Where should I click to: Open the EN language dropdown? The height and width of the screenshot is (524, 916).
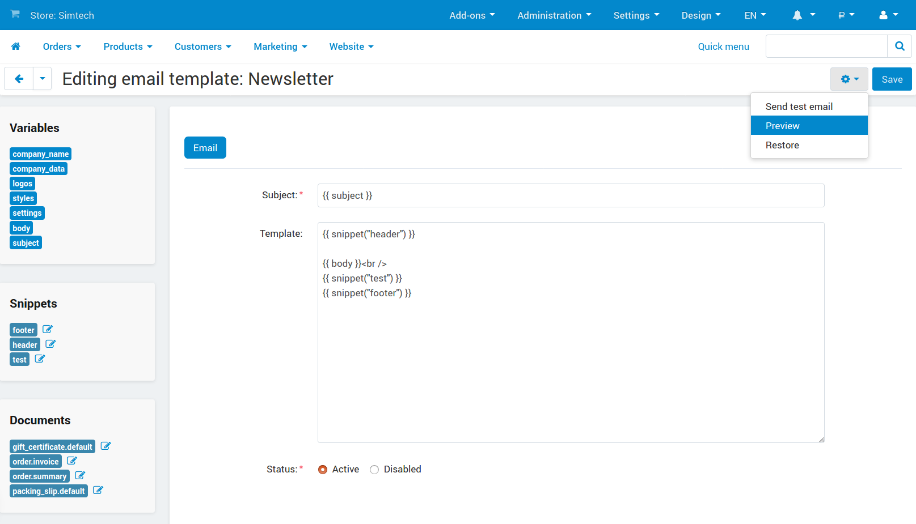pos(755,15)
